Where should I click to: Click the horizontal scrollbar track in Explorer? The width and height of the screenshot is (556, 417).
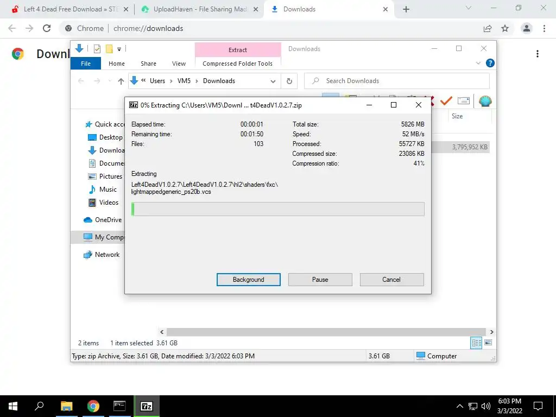[x=326, y=332]
